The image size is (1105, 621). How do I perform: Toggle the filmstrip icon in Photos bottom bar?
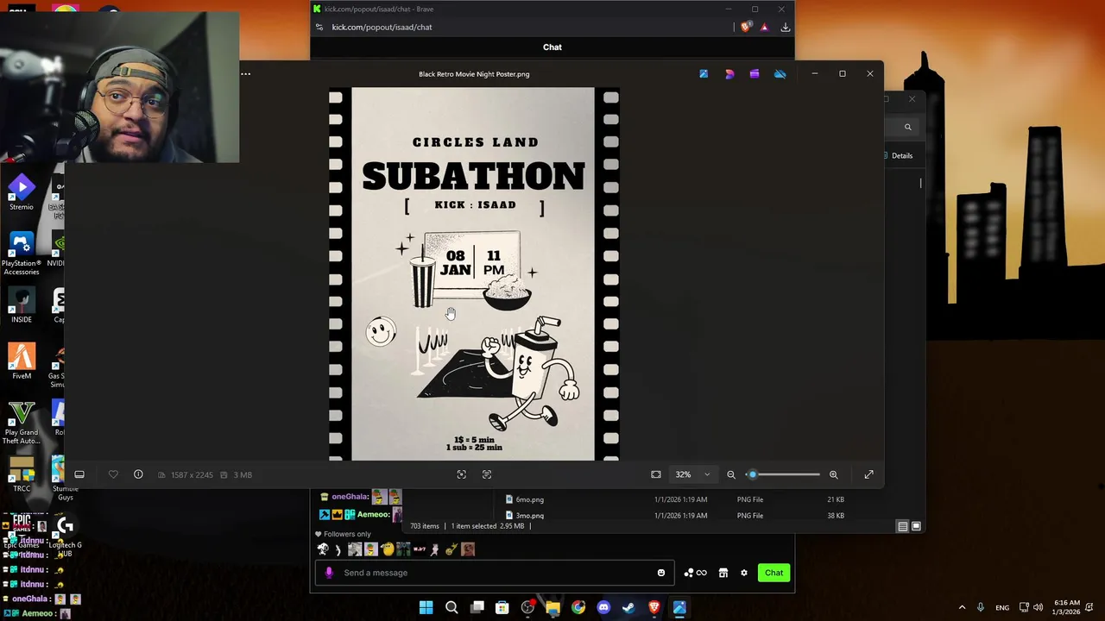79,474
